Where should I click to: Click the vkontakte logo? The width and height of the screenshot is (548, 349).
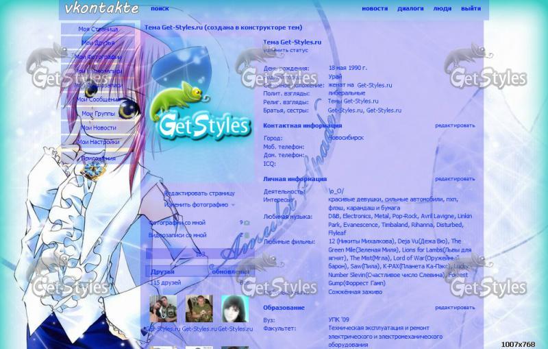101,8
